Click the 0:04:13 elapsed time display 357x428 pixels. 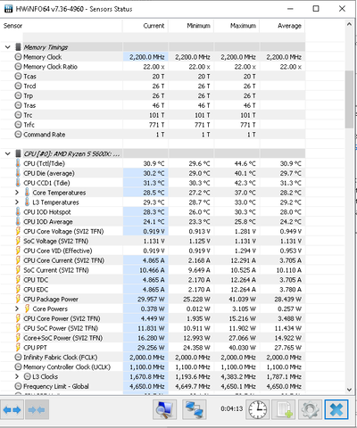point(232,409)
